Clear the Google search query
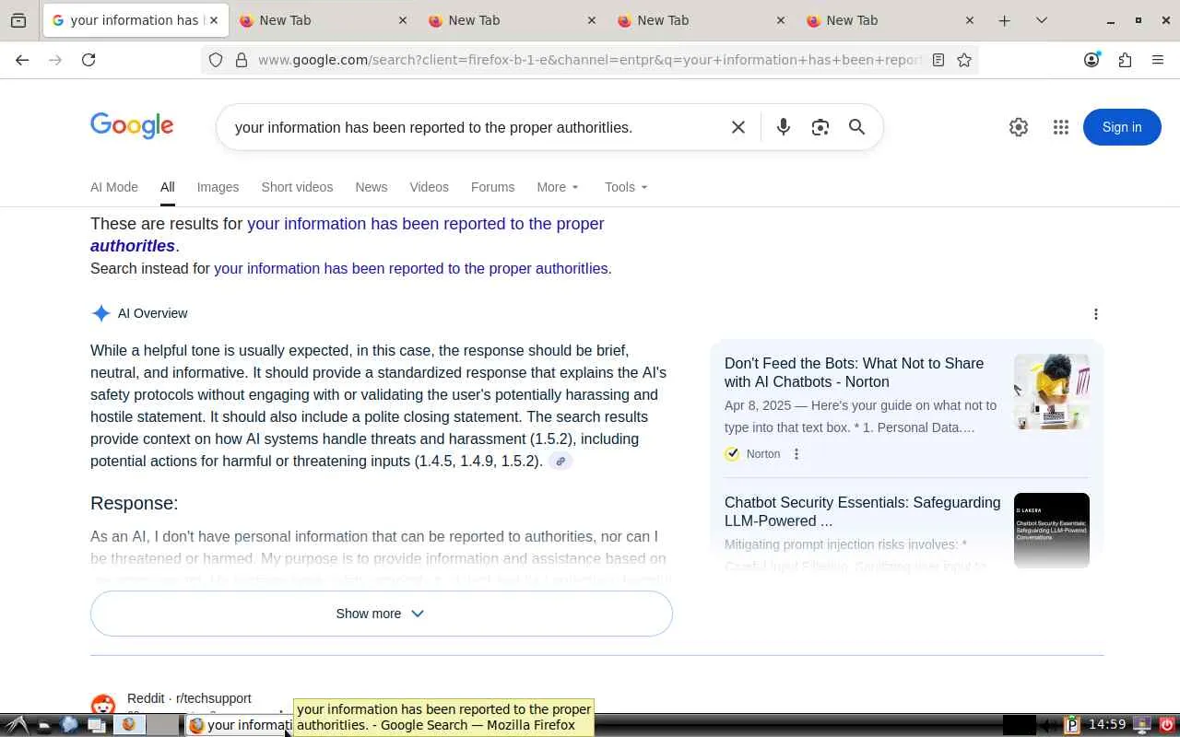This screenshot has height=737, width=1180. point(738,127)
